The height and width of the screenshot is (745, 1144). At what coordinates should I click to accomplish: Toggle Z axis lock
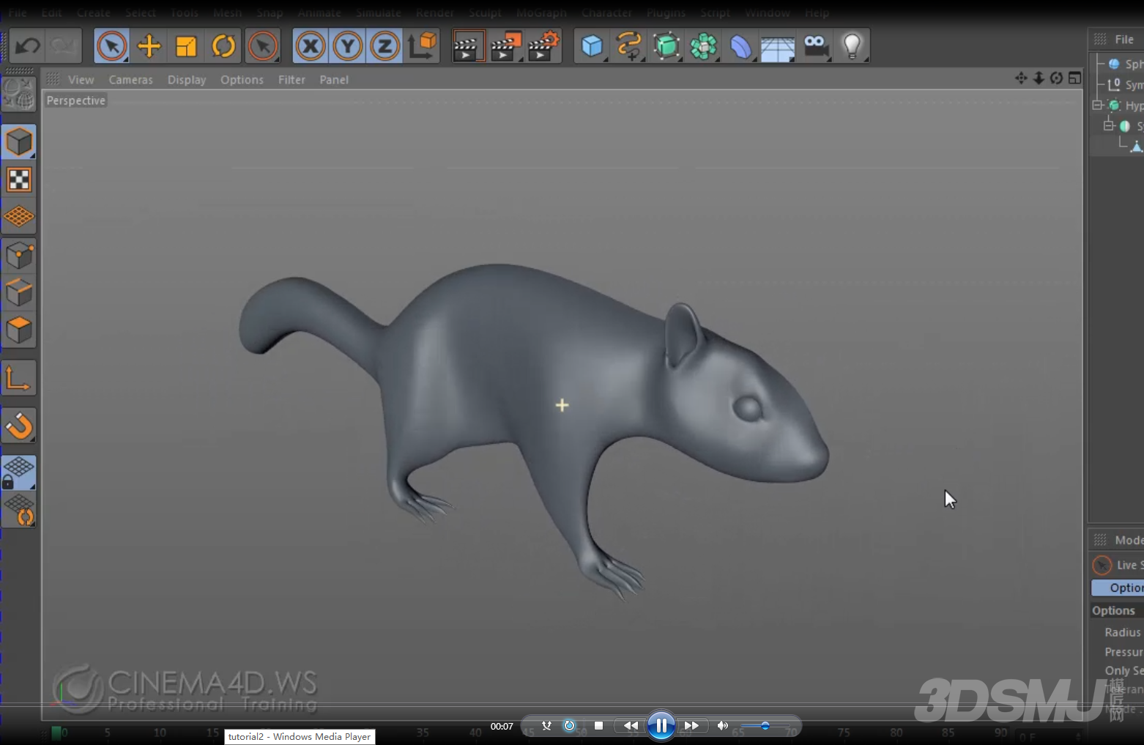385,46
